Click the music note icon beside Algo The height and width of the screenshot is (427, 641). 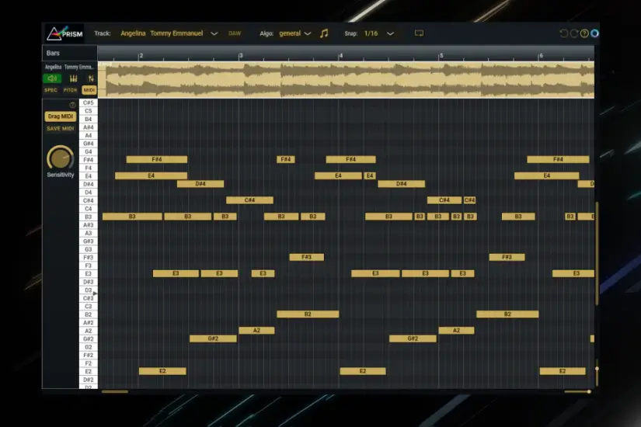[324, 33]
